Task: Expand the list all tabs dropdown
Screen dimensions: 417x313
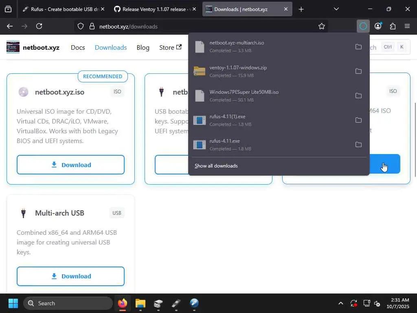Action: pyautogui.click(x=336, y=9)
